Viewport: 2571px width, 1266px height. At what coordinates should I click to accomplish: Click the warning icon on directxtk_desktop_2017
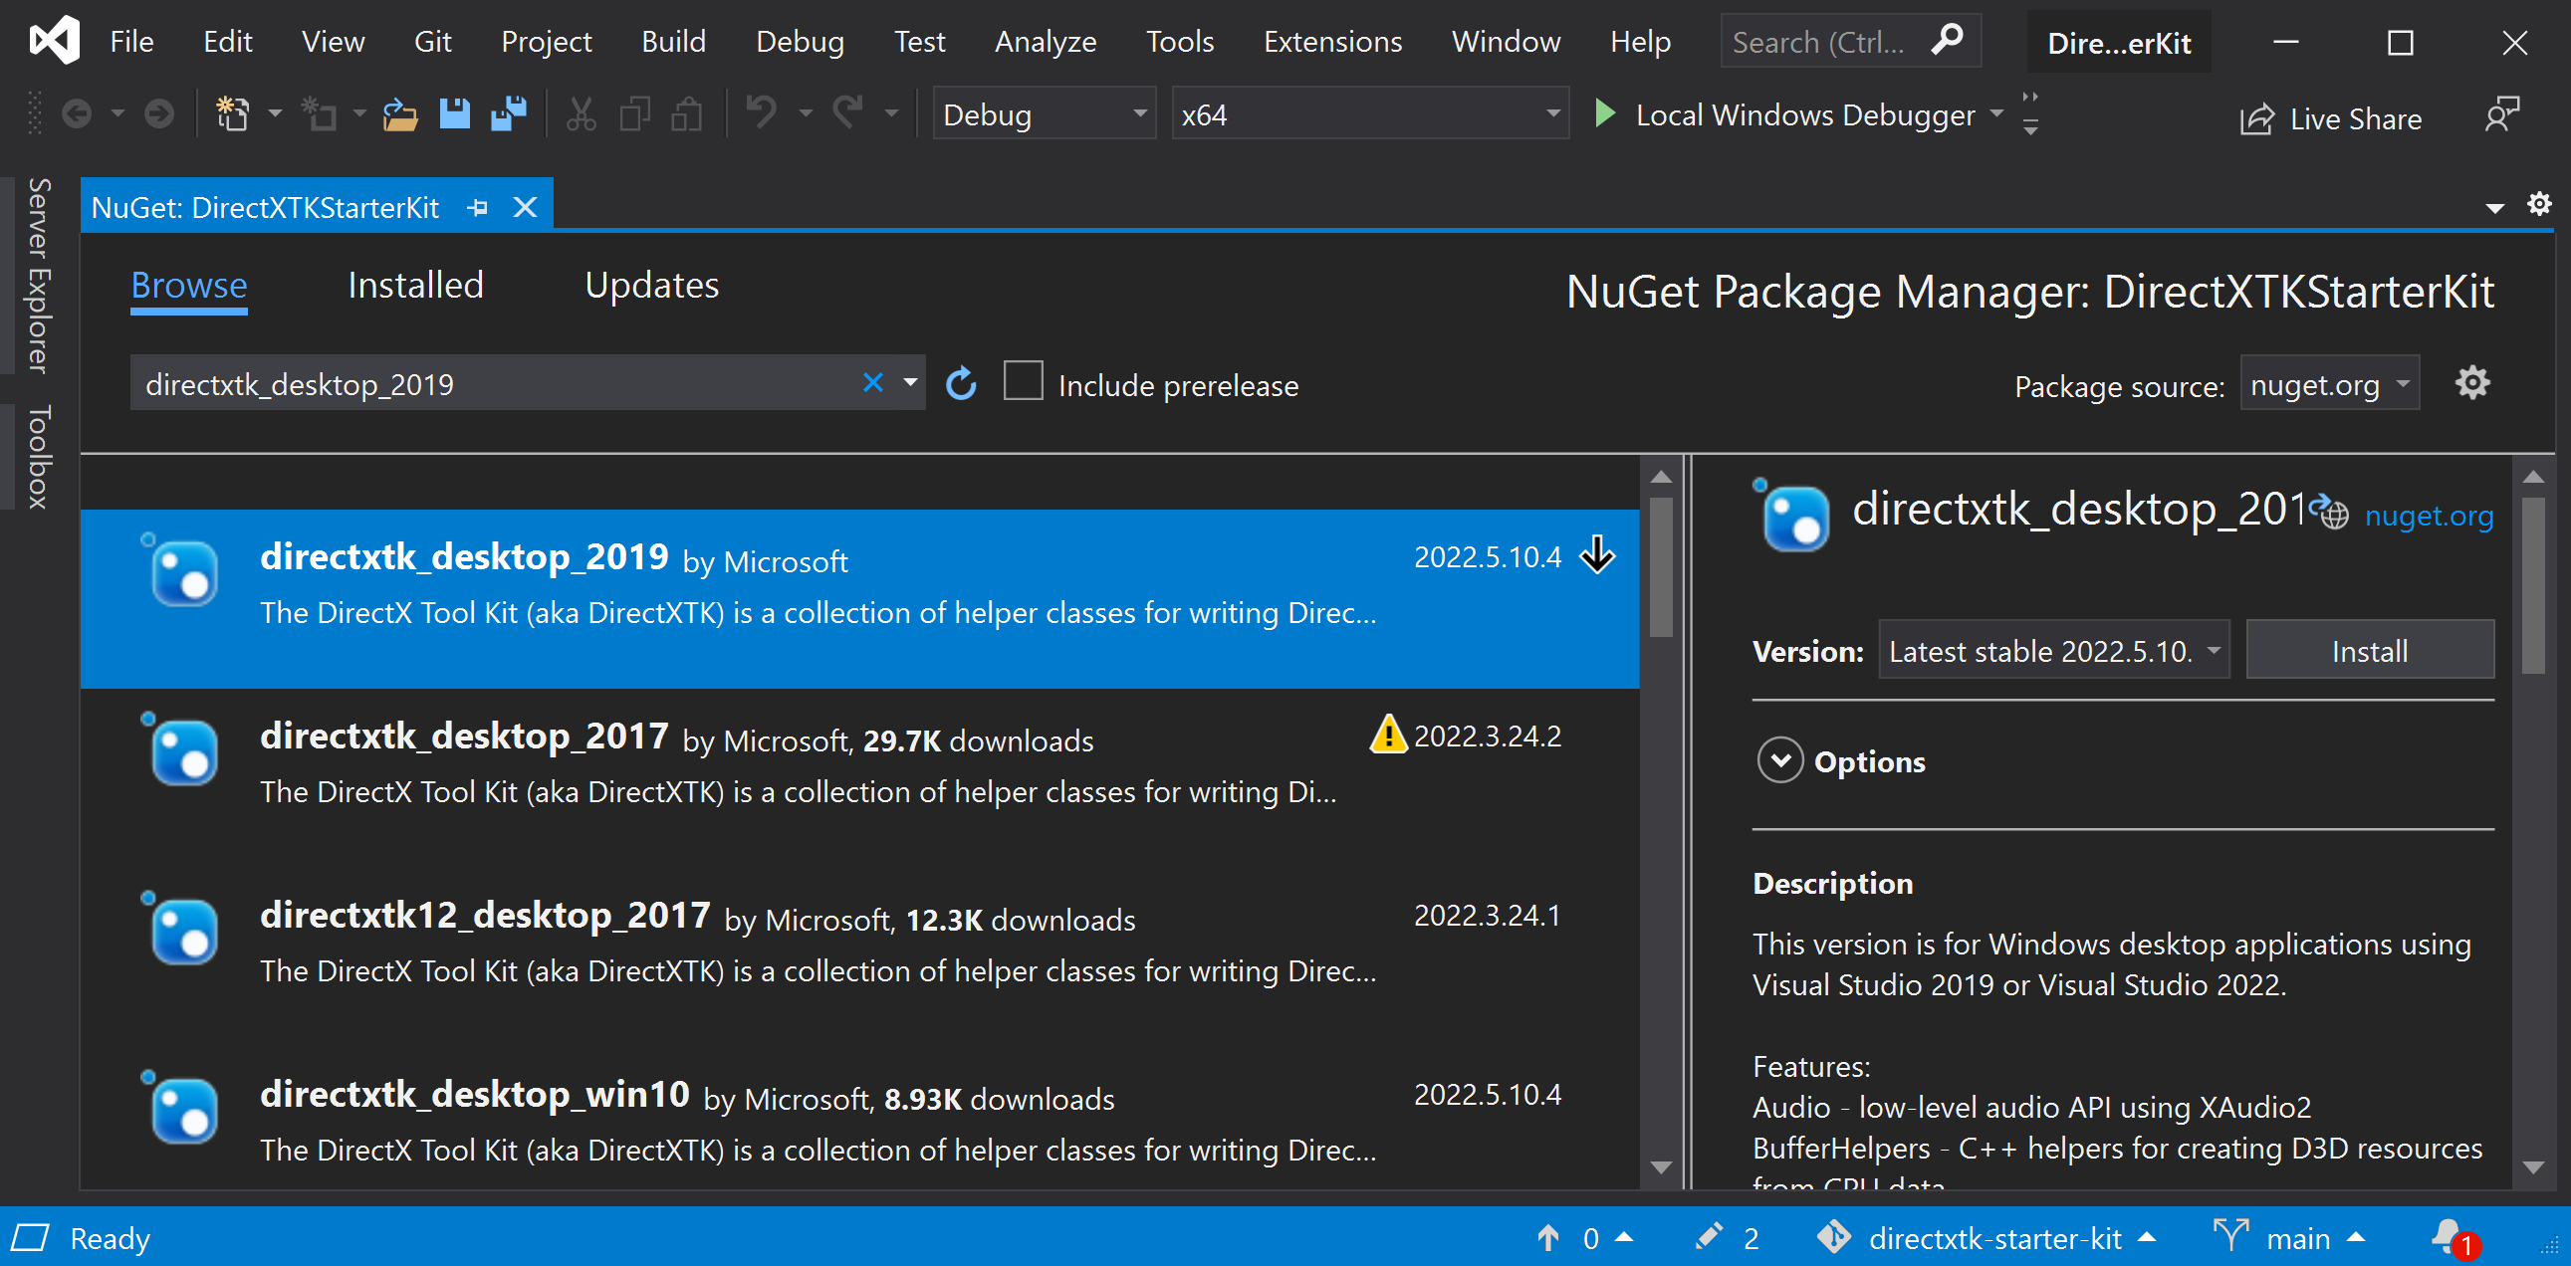pos(1388,735)
